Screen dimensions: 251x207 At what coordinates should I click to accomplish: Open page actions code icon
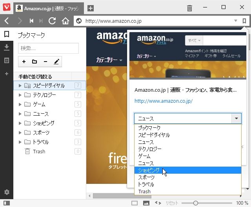click(158, 203)
